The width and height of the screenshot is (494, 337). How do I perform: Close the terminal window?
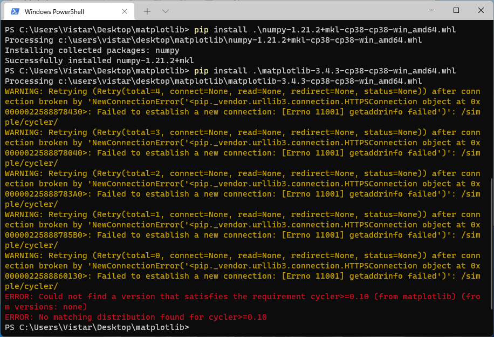click(481, 10)
